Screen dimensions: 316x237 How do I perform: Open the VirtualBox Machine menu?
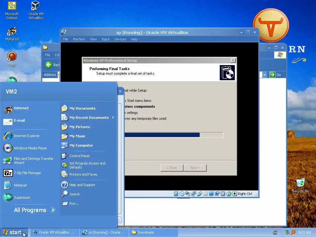[x=79, y=39]
